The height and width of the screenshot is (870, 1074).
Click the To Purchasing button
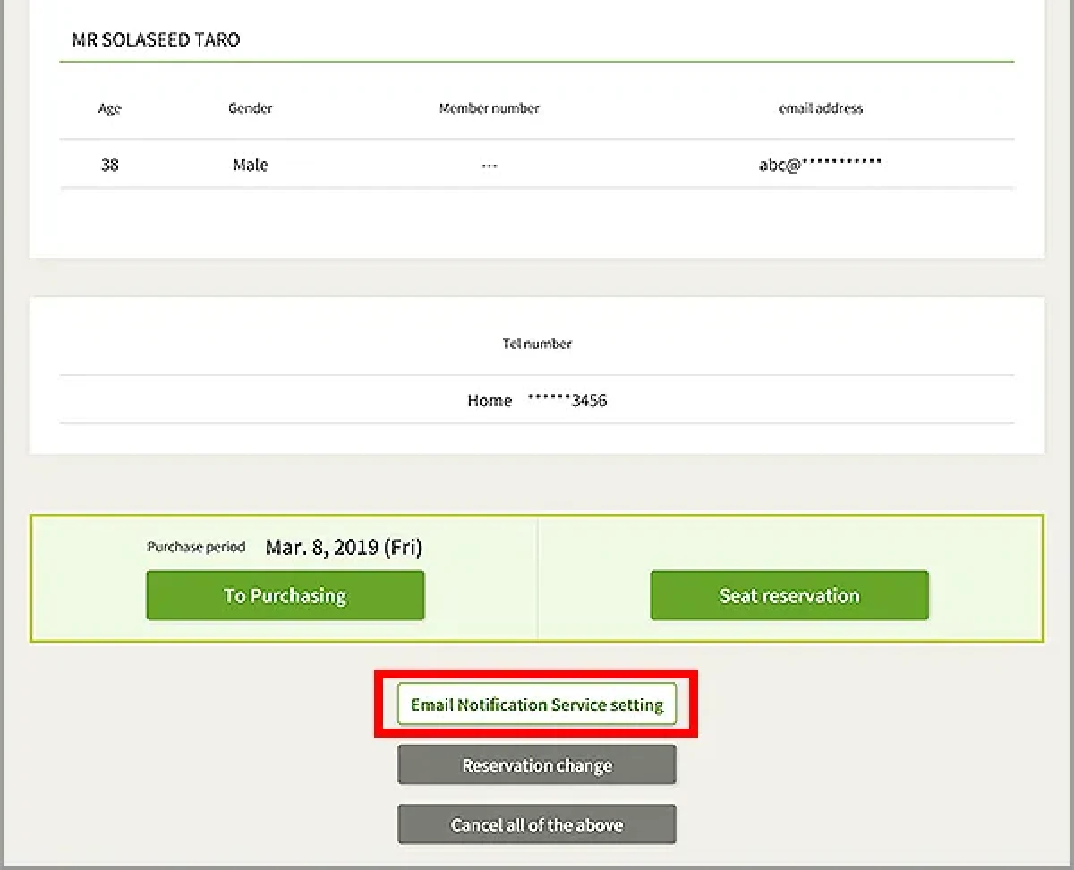click(285, 596)
